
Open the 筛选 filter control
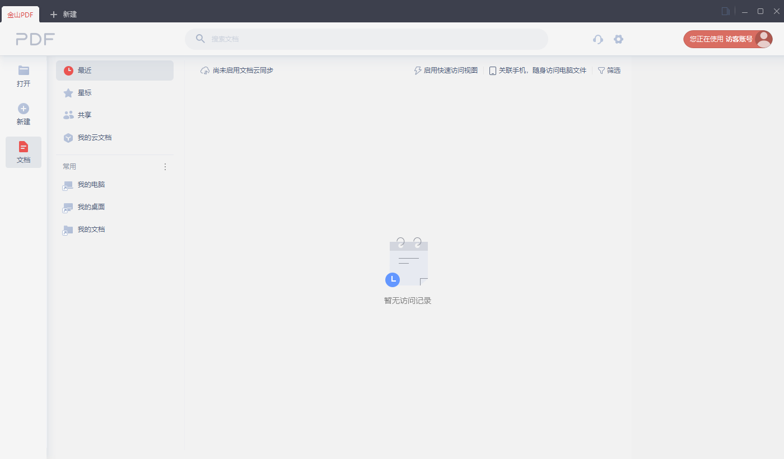pos(609,70)
